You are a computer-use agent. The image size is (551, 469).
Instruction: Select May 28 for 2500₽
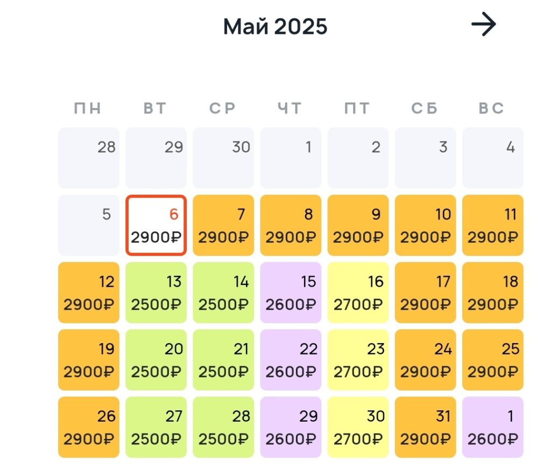(x=223, y=427)
